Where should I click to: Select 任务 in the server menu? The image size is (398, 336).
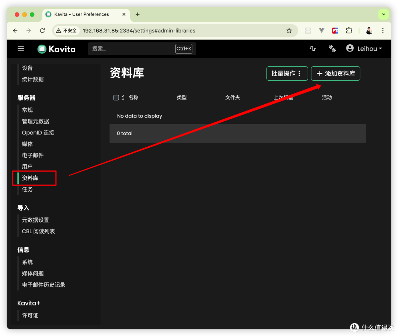click(x=27, y=189)
